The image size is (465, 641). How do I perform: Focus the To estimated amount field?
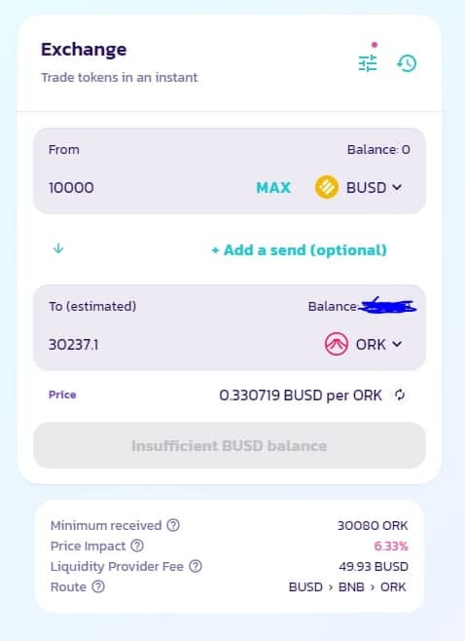tap(180, 344)
